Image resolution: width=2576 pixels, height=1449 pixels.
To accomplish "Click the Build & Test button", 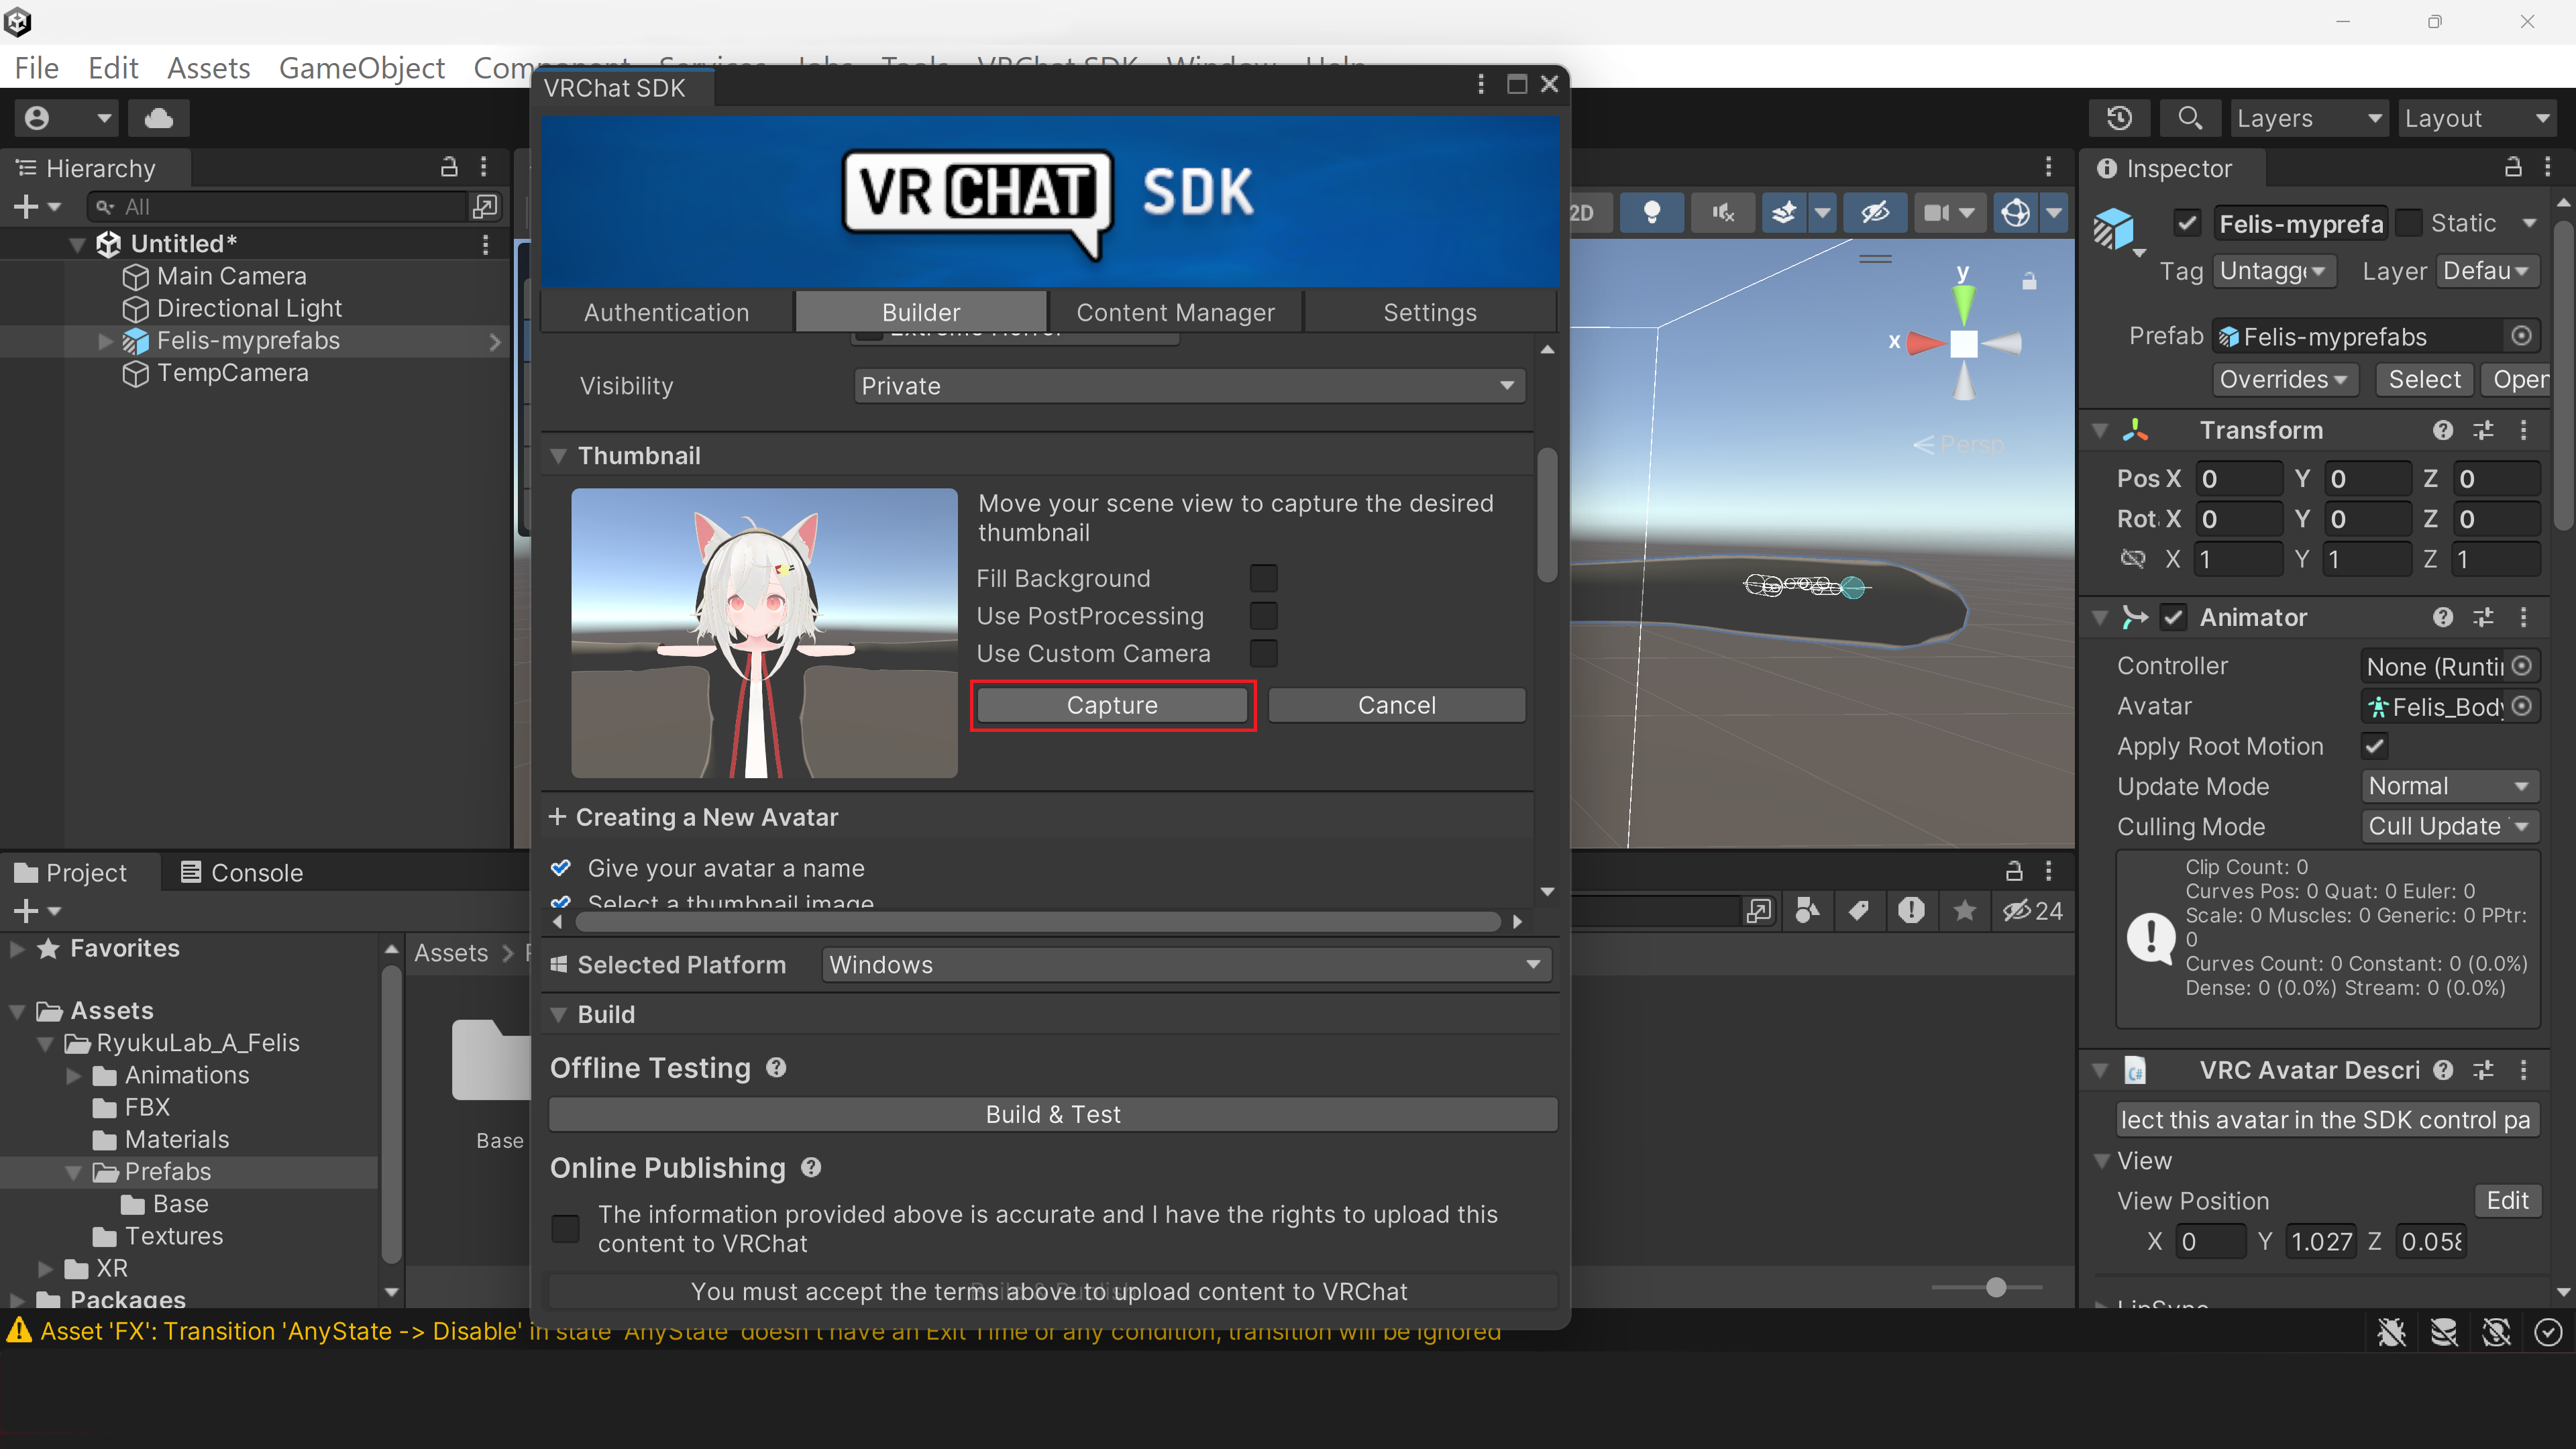I will [1053, 1114].
